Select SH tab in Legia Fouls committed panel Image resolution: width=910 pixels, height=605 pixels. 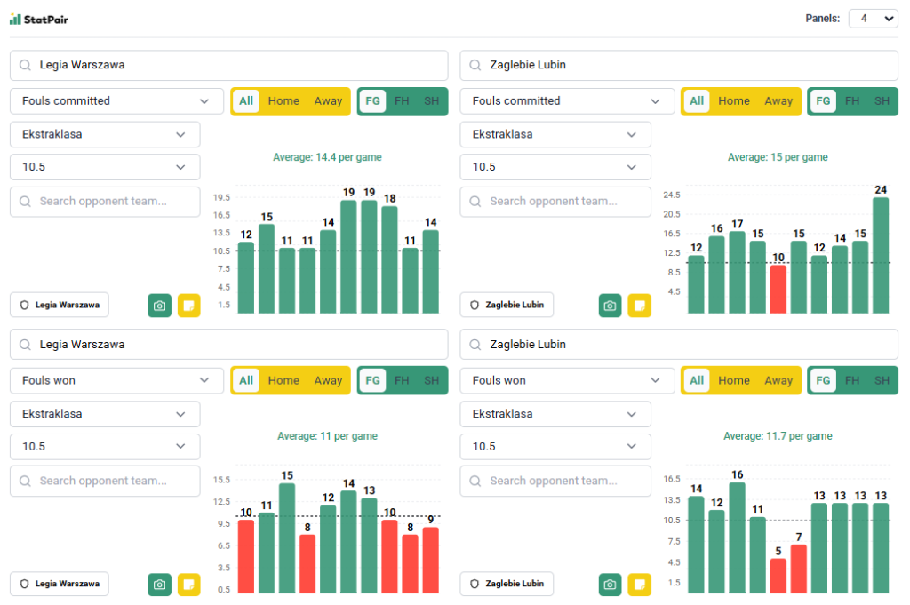pos(431,101)
